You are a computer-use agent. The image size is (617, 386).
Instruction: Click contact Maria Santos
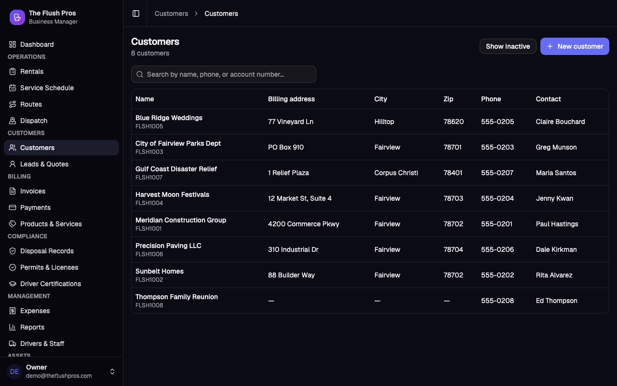(x=556, y=173)
